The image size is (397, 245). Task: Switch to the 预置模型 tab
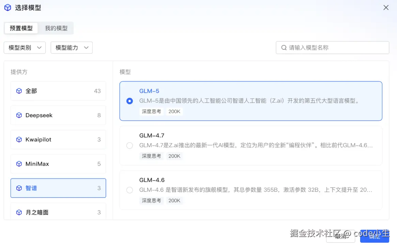pos(21,28)
